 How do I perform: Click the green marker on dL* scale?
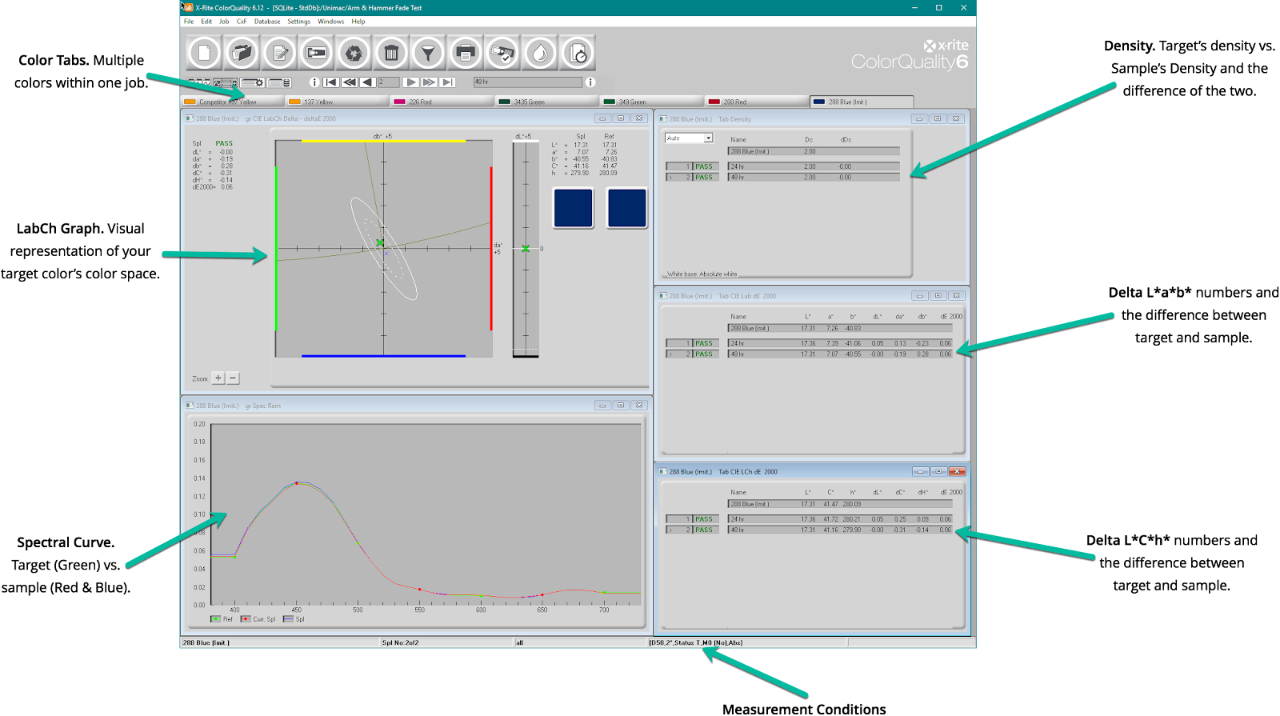point(526,249)
